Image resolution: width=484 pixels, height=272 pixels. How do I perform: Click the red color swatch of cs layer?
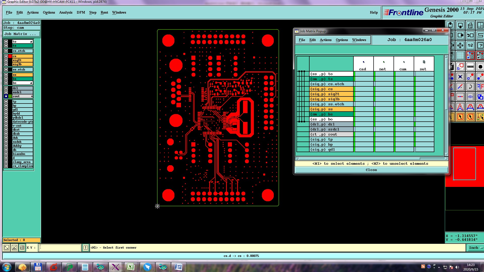point(10,56)
